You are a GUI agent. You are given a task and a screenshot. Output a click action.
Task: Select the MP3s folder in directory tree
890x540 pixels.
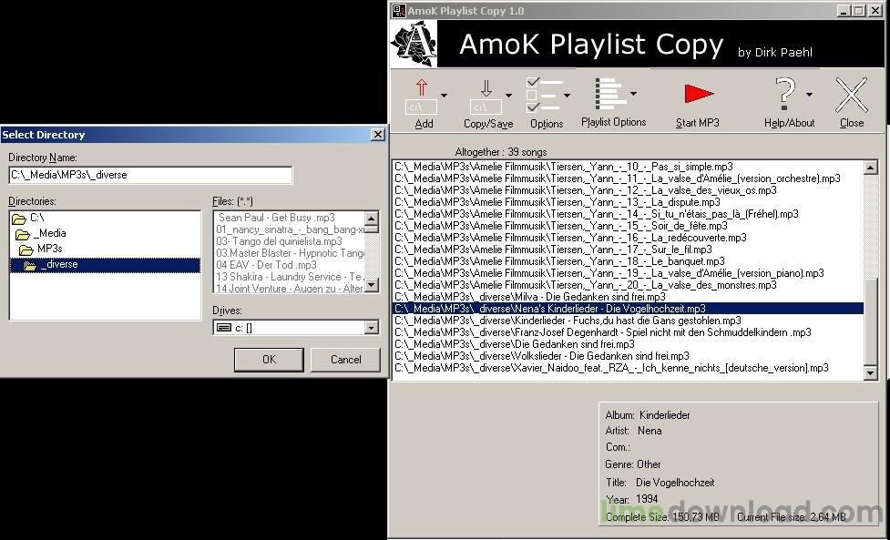[50, 249]
